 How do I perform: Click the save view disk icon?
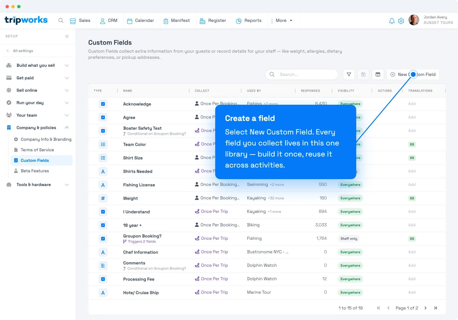coord(363,74)
